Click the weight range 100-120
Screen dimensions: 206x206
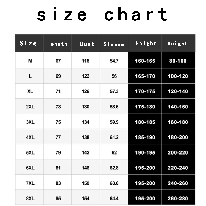click(x=178, y=76)
